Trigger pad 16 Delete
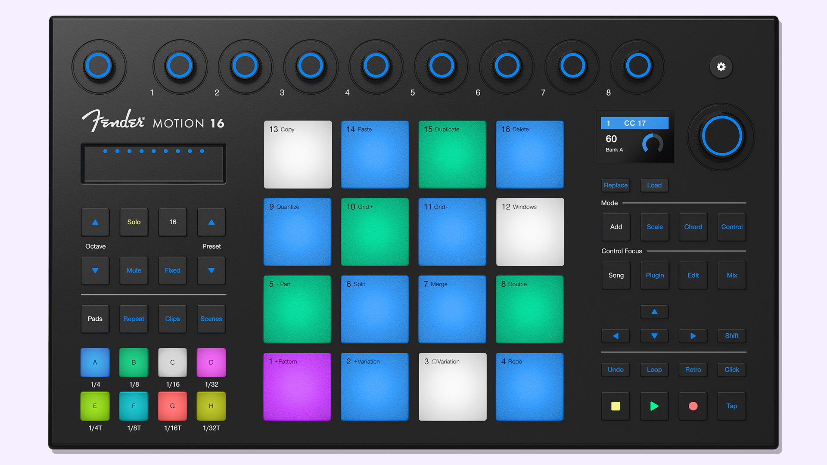Viewport: 827px width, 465px height. (x=530, y=155)
